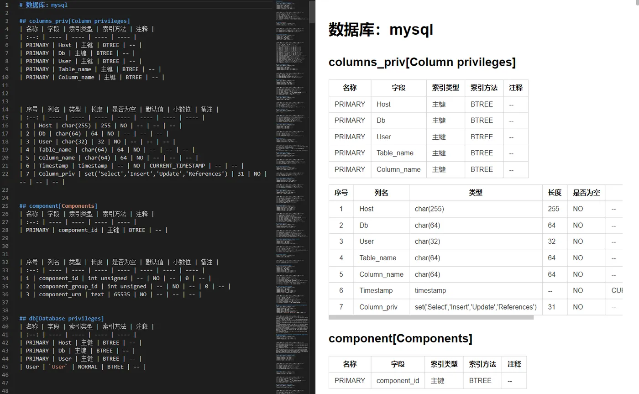
Task: Click the '## component[Components]' heading in the editor
Action: coord(58,206)
